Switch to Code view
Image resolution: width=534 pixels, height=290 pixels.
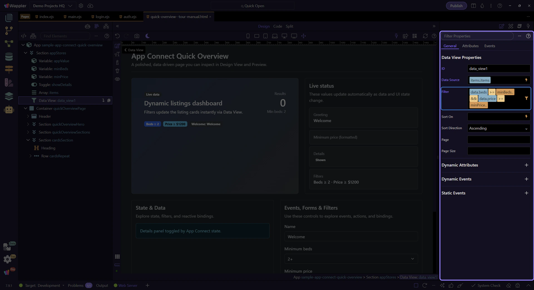[277, 26]
